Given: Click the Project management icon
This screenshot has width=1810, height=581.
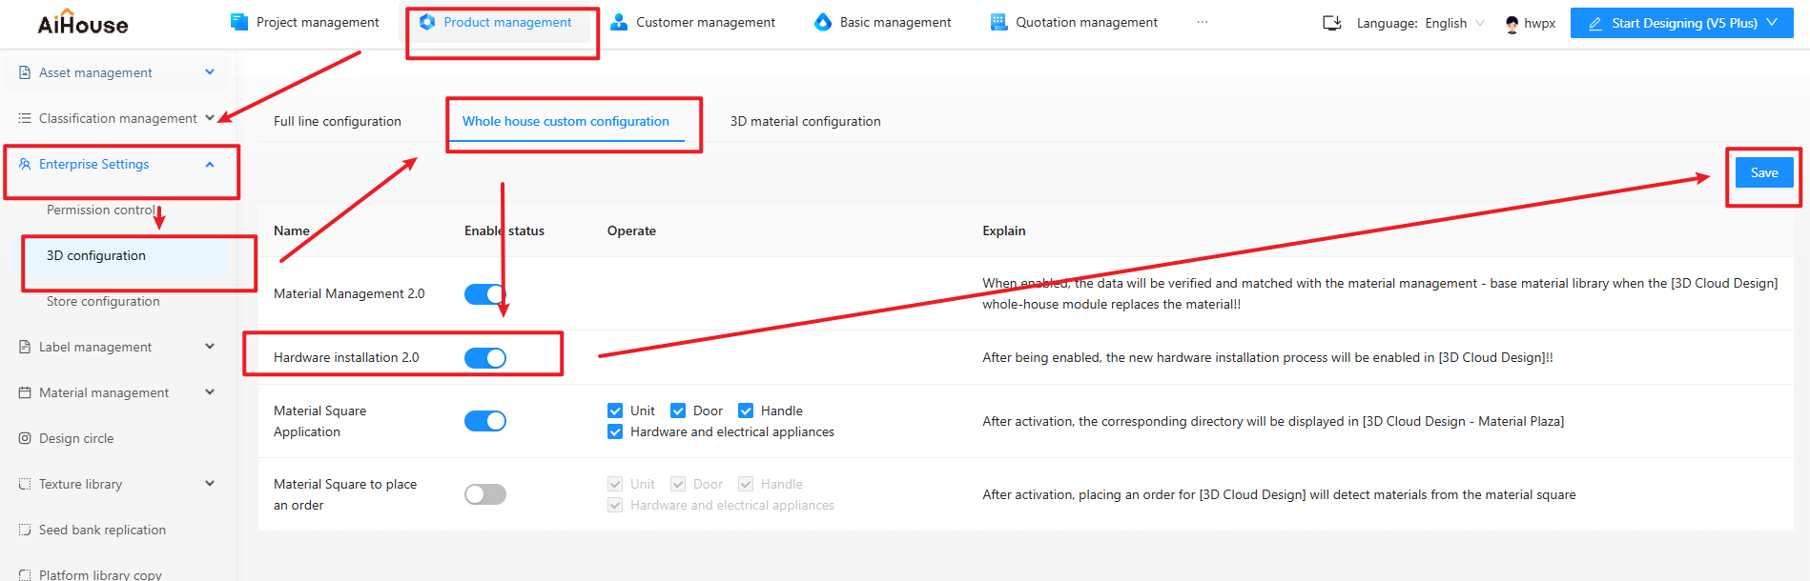Looking at the screenshot, I should 238,22.
